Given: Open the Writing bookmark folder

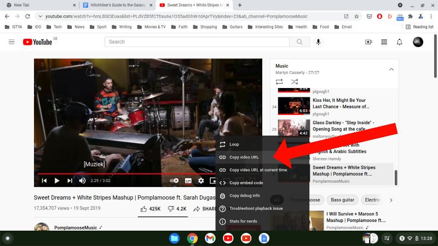Looking at the screenshot, I should point(122,27).
